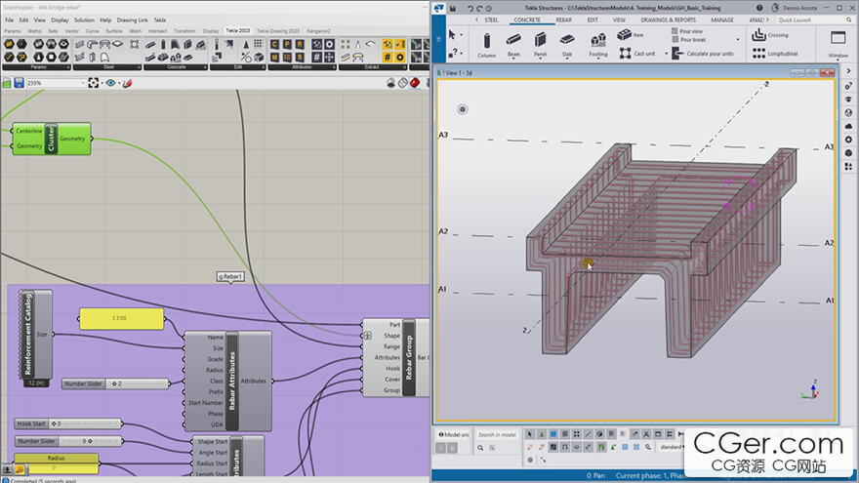Select the Panel tool in Concrete ribbon
This screenshot has width=859, height=483.
click(x=540, y=44)
